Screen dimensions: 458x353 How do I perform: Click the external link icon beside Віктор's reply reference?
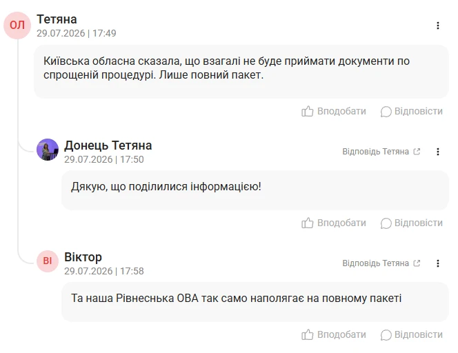click(x=417, y=263)
